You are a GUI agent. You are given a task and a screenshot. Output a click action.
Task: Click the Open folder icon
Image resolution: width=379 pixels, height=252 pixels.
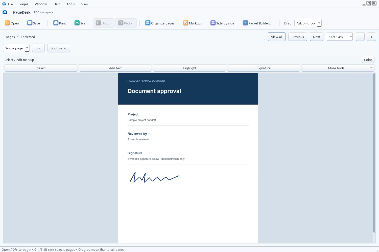(7, 23)
